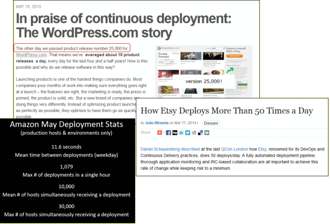Click the Google+ share icon
This screenshot has height=224, width=330.
pos(159,133)
